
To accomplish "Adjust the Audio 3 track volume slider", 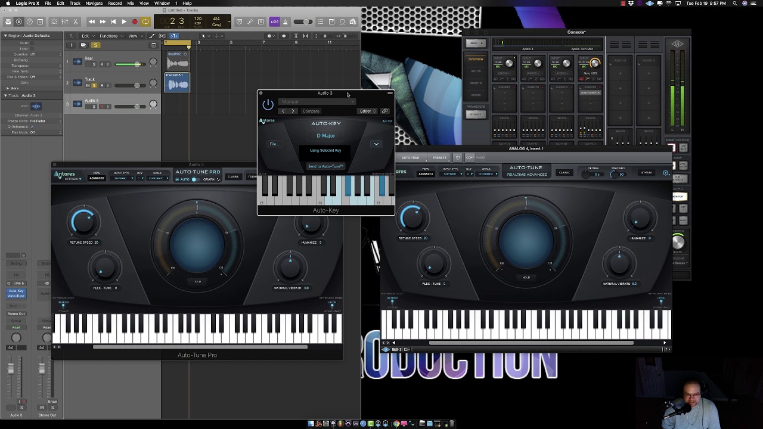I will (130, 107).
